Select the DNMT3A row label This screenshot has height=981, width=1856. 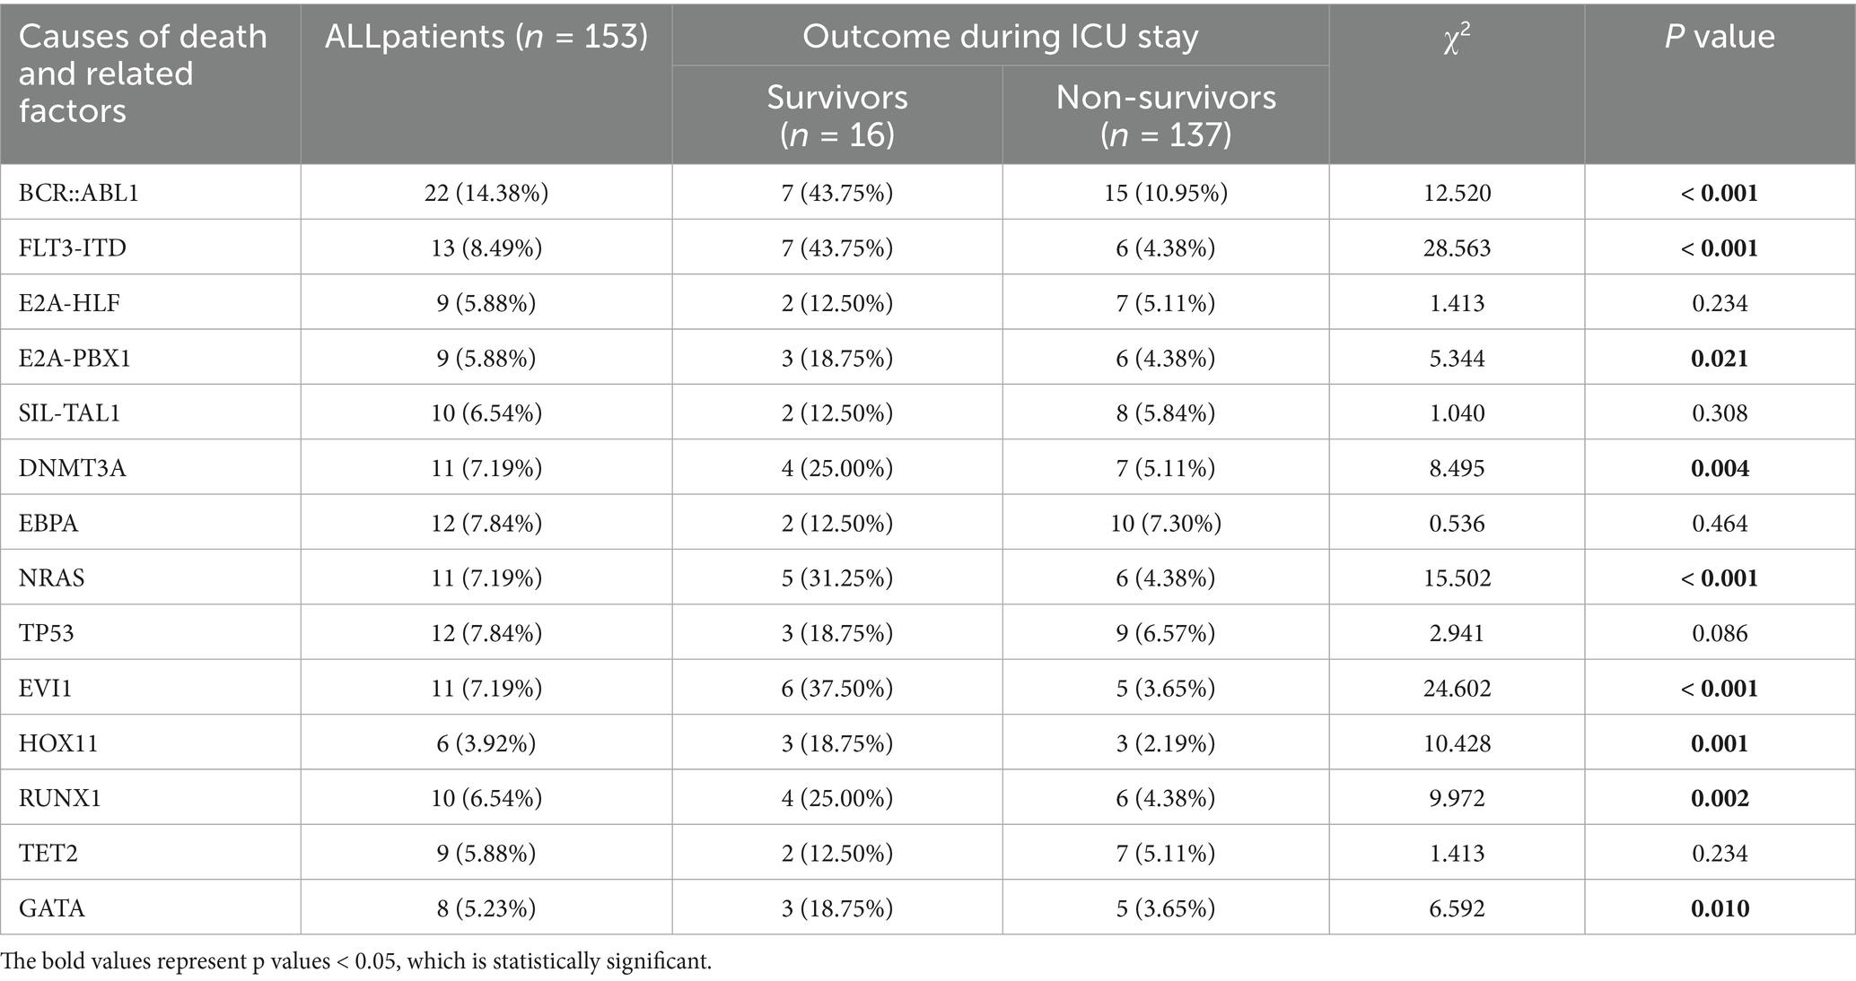pos(73,468)
